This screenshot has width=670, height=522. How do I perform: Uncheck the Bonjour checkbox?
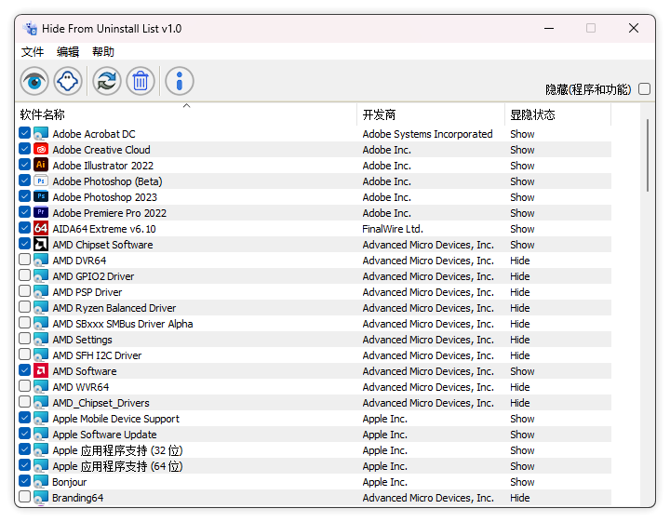tap(25, 482)
